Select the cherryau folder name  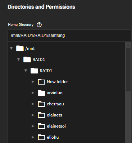tap(55, 104)
